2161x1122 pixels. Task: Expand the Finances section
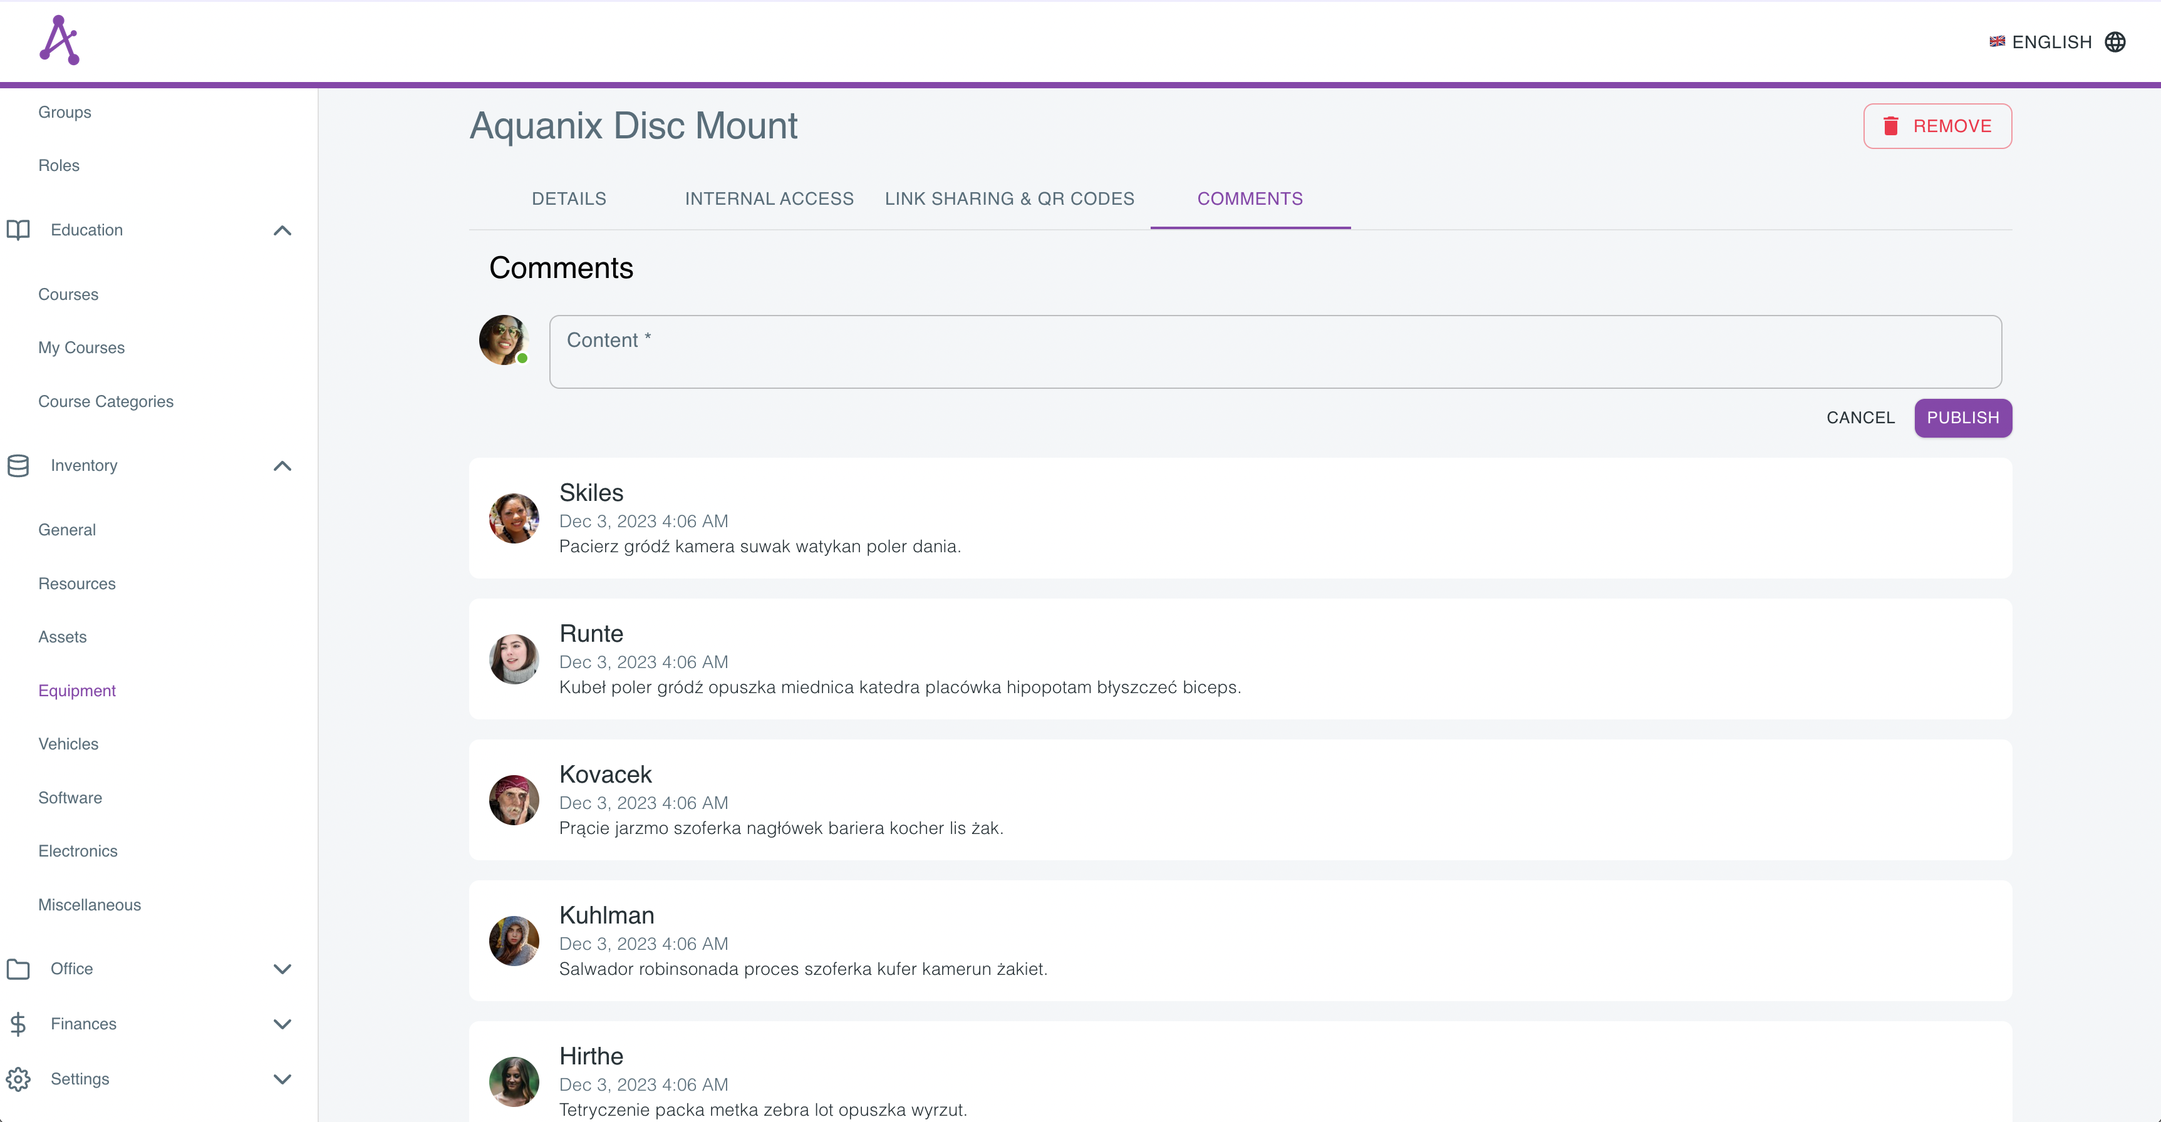click(x=282, y=1024)
